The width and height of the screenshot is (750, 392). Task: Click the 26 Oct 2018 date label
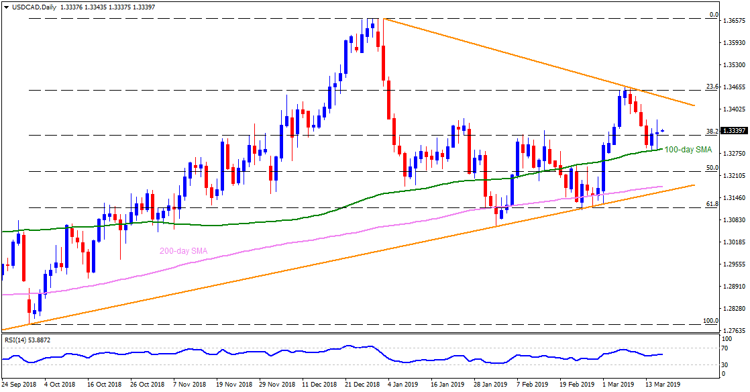[147, 385]
